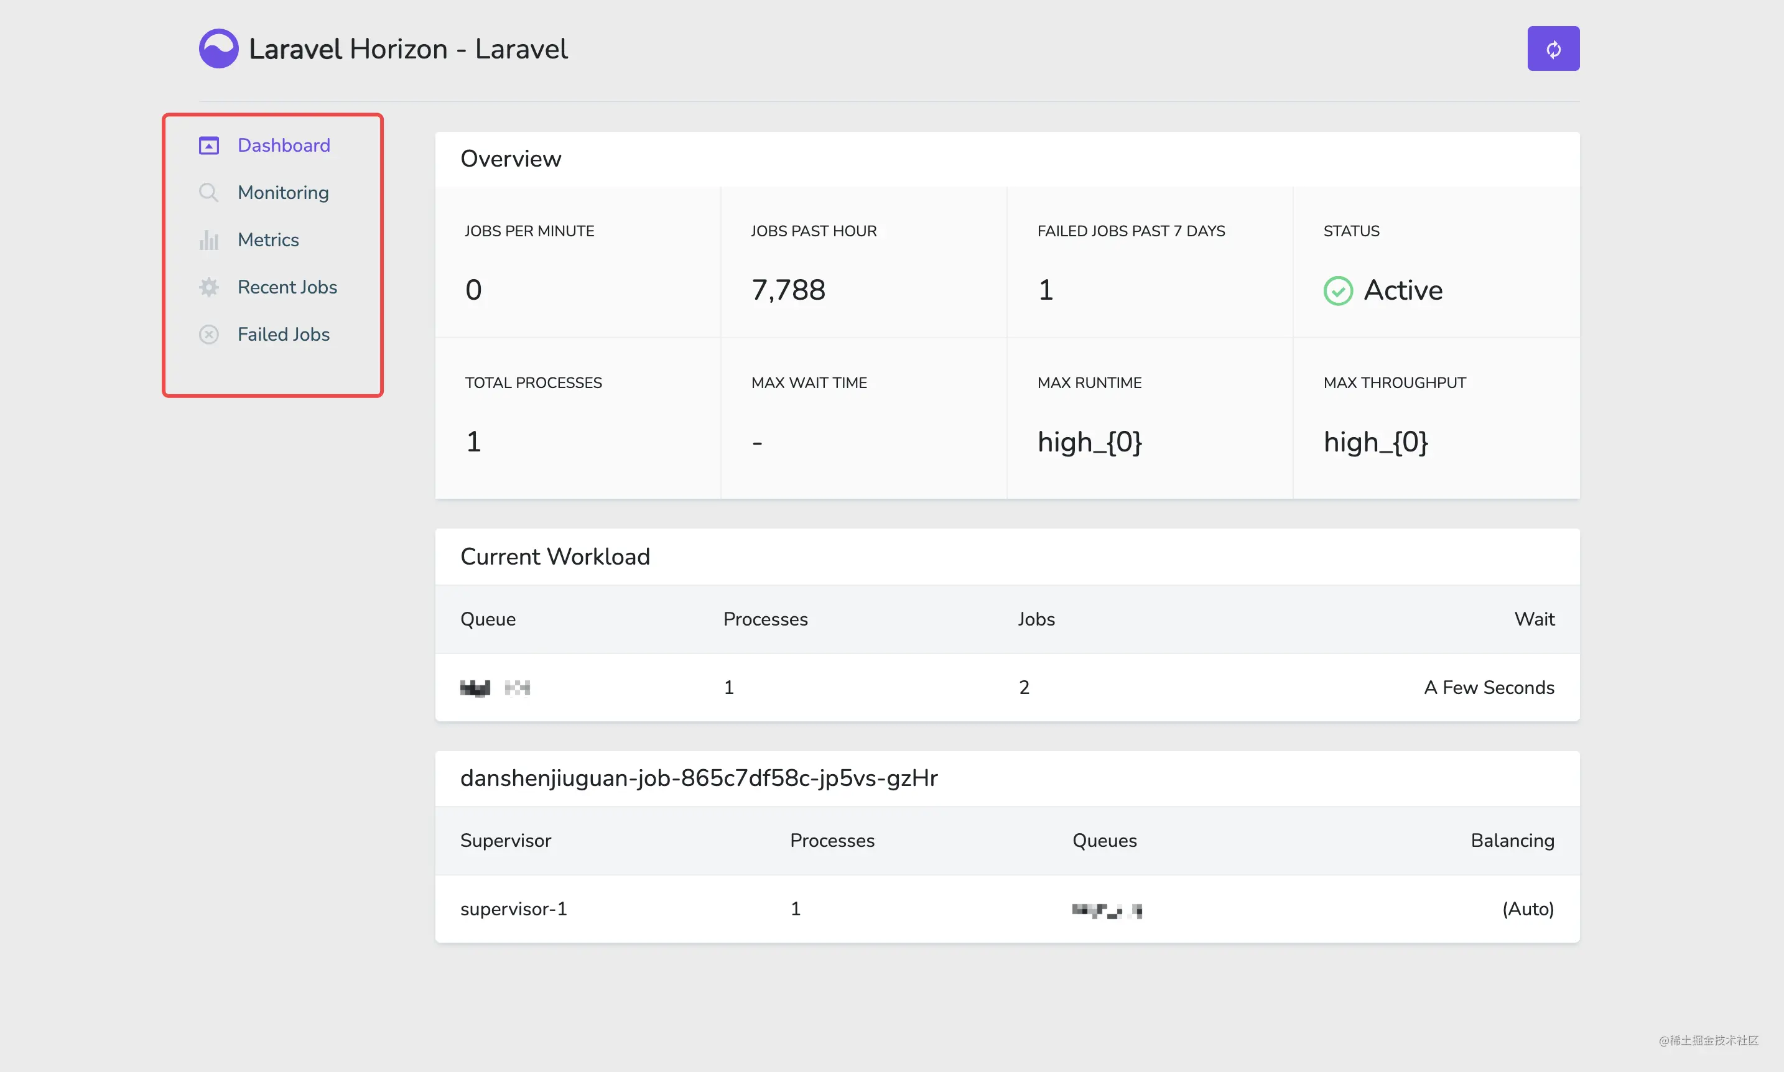Click the STATUS label

tap(1351, 231)
